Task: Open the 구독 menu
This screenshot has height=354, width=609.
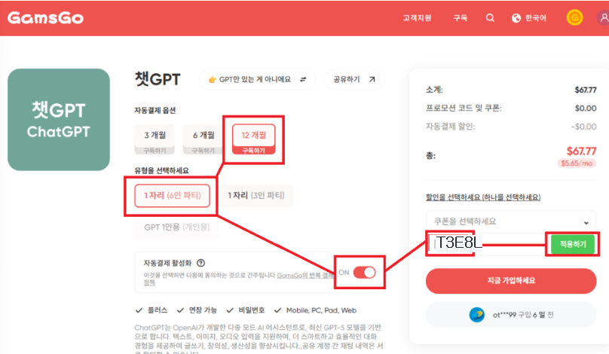Action: pyautogui.click(x=461, y=18)
